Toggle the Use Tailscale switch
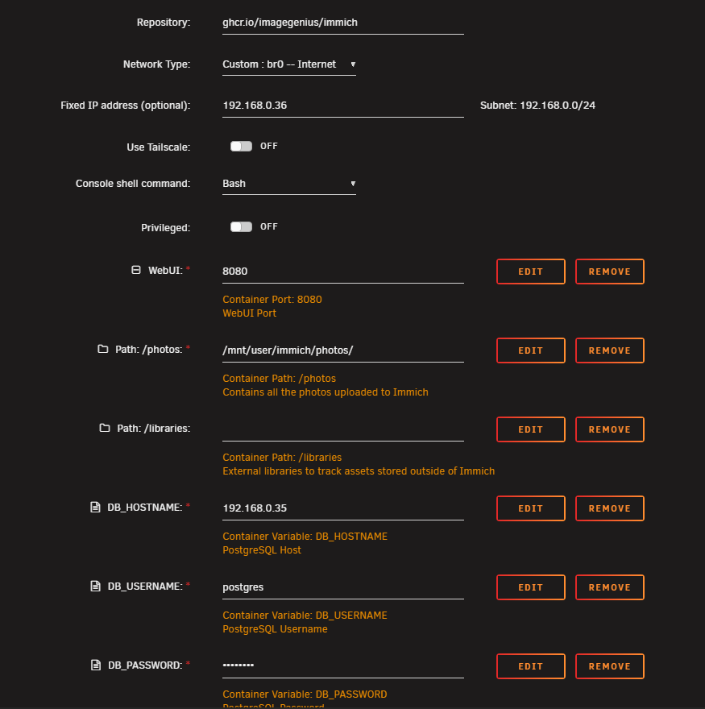Screen dimensions: 705x709 click(x=241, y=146)
